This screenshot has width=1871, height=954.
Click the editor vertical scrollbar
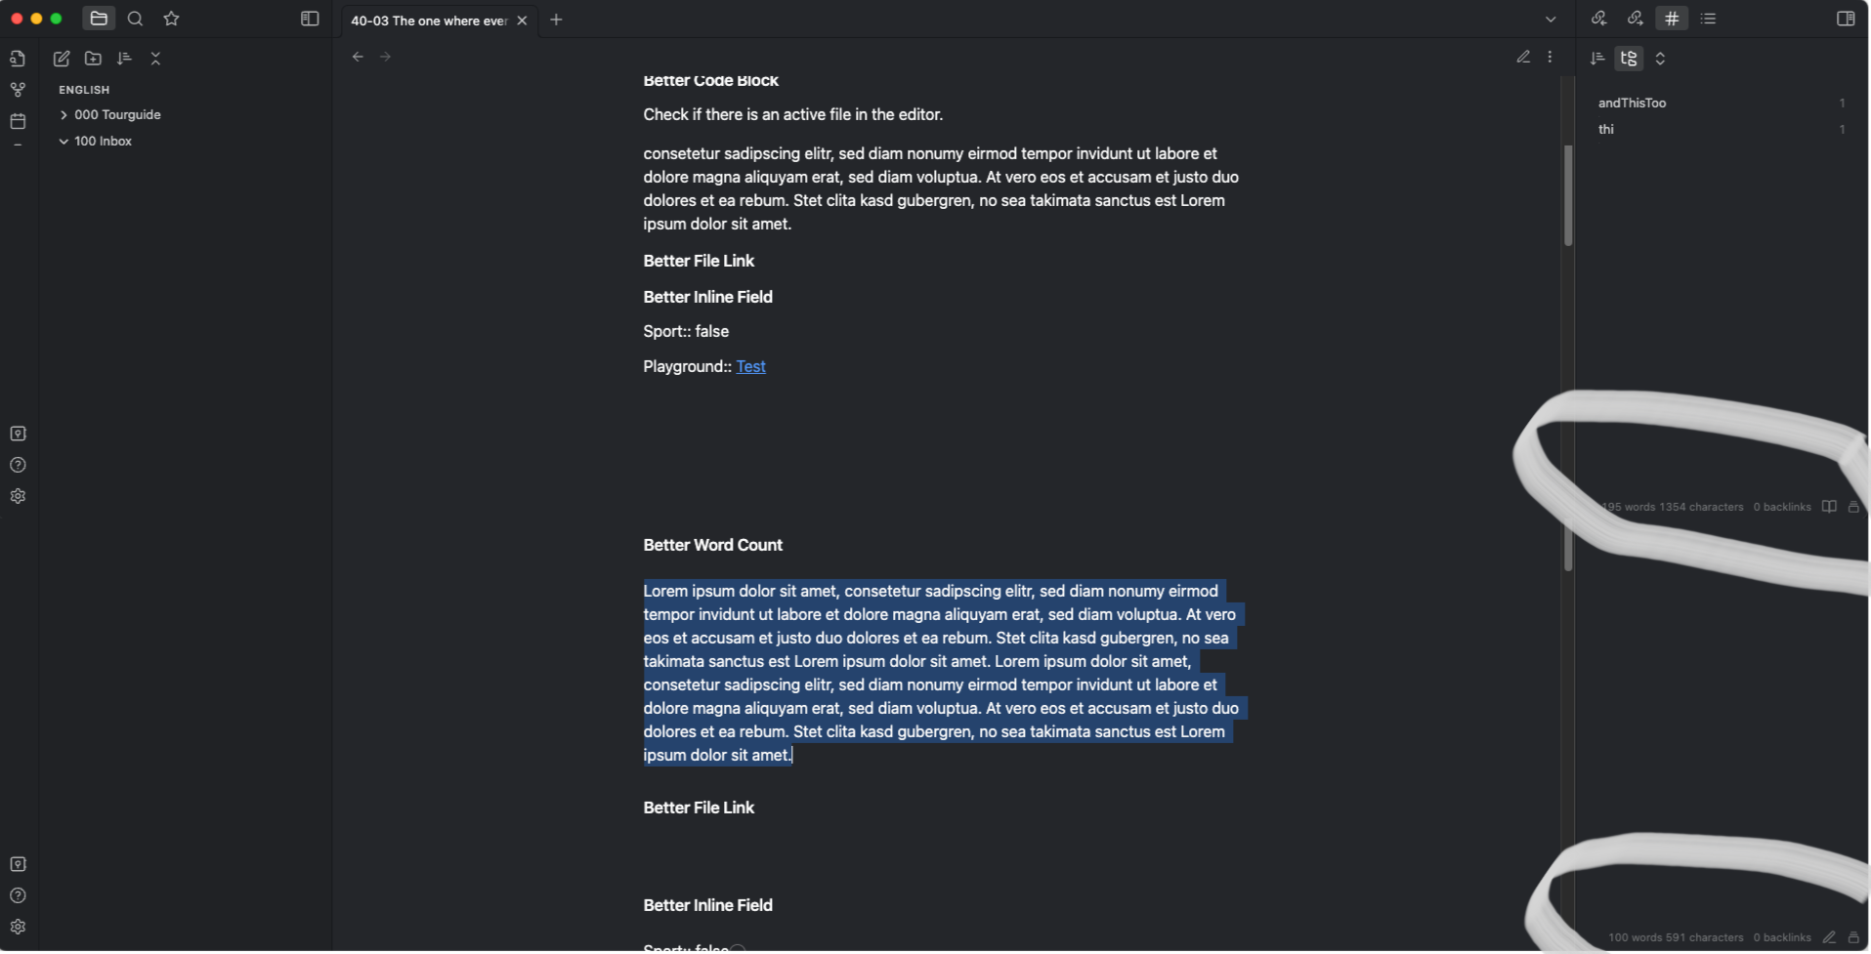(1568, 195)
